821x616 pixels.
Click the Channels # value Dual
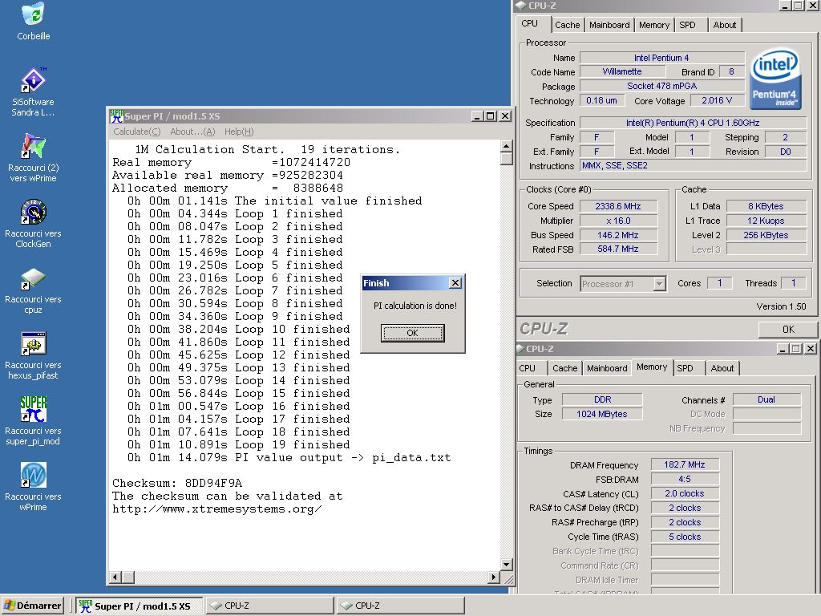pyautogui.click(x=766, y=399)
